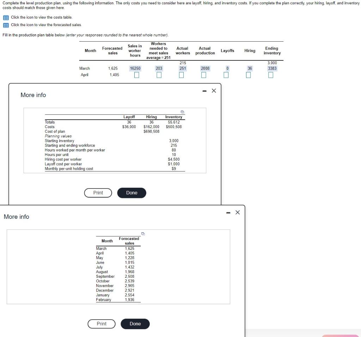The width and height of the screenshot is (361, 337).
Task: Close the forecasted sales More info dialog
Action: pyautogui.click(x=237, y=212)
